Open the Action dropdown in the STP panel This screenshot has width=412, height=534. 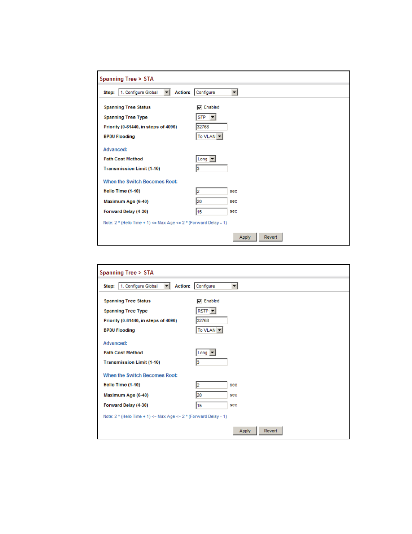pos(216,93)
